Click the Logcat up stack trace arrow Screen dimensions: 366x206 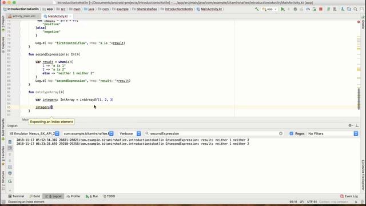point(10,154)
